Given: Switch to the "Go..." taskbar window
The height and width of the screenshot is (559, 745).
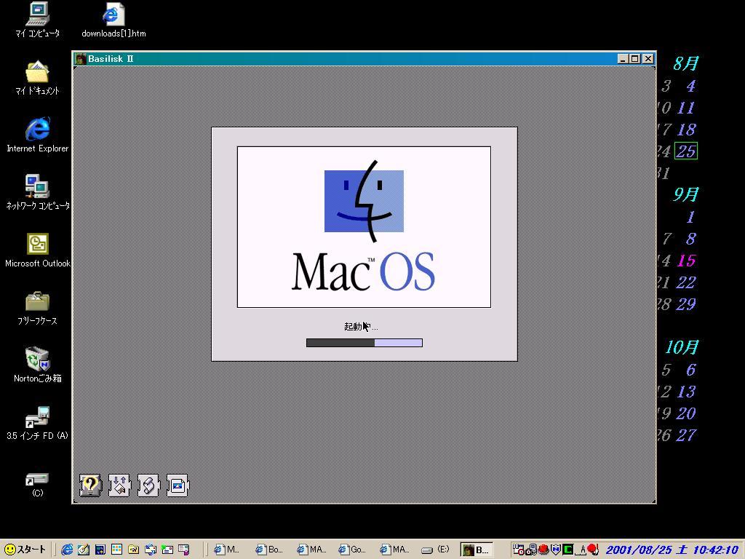Looking at the screenshot, I should 353,550.
